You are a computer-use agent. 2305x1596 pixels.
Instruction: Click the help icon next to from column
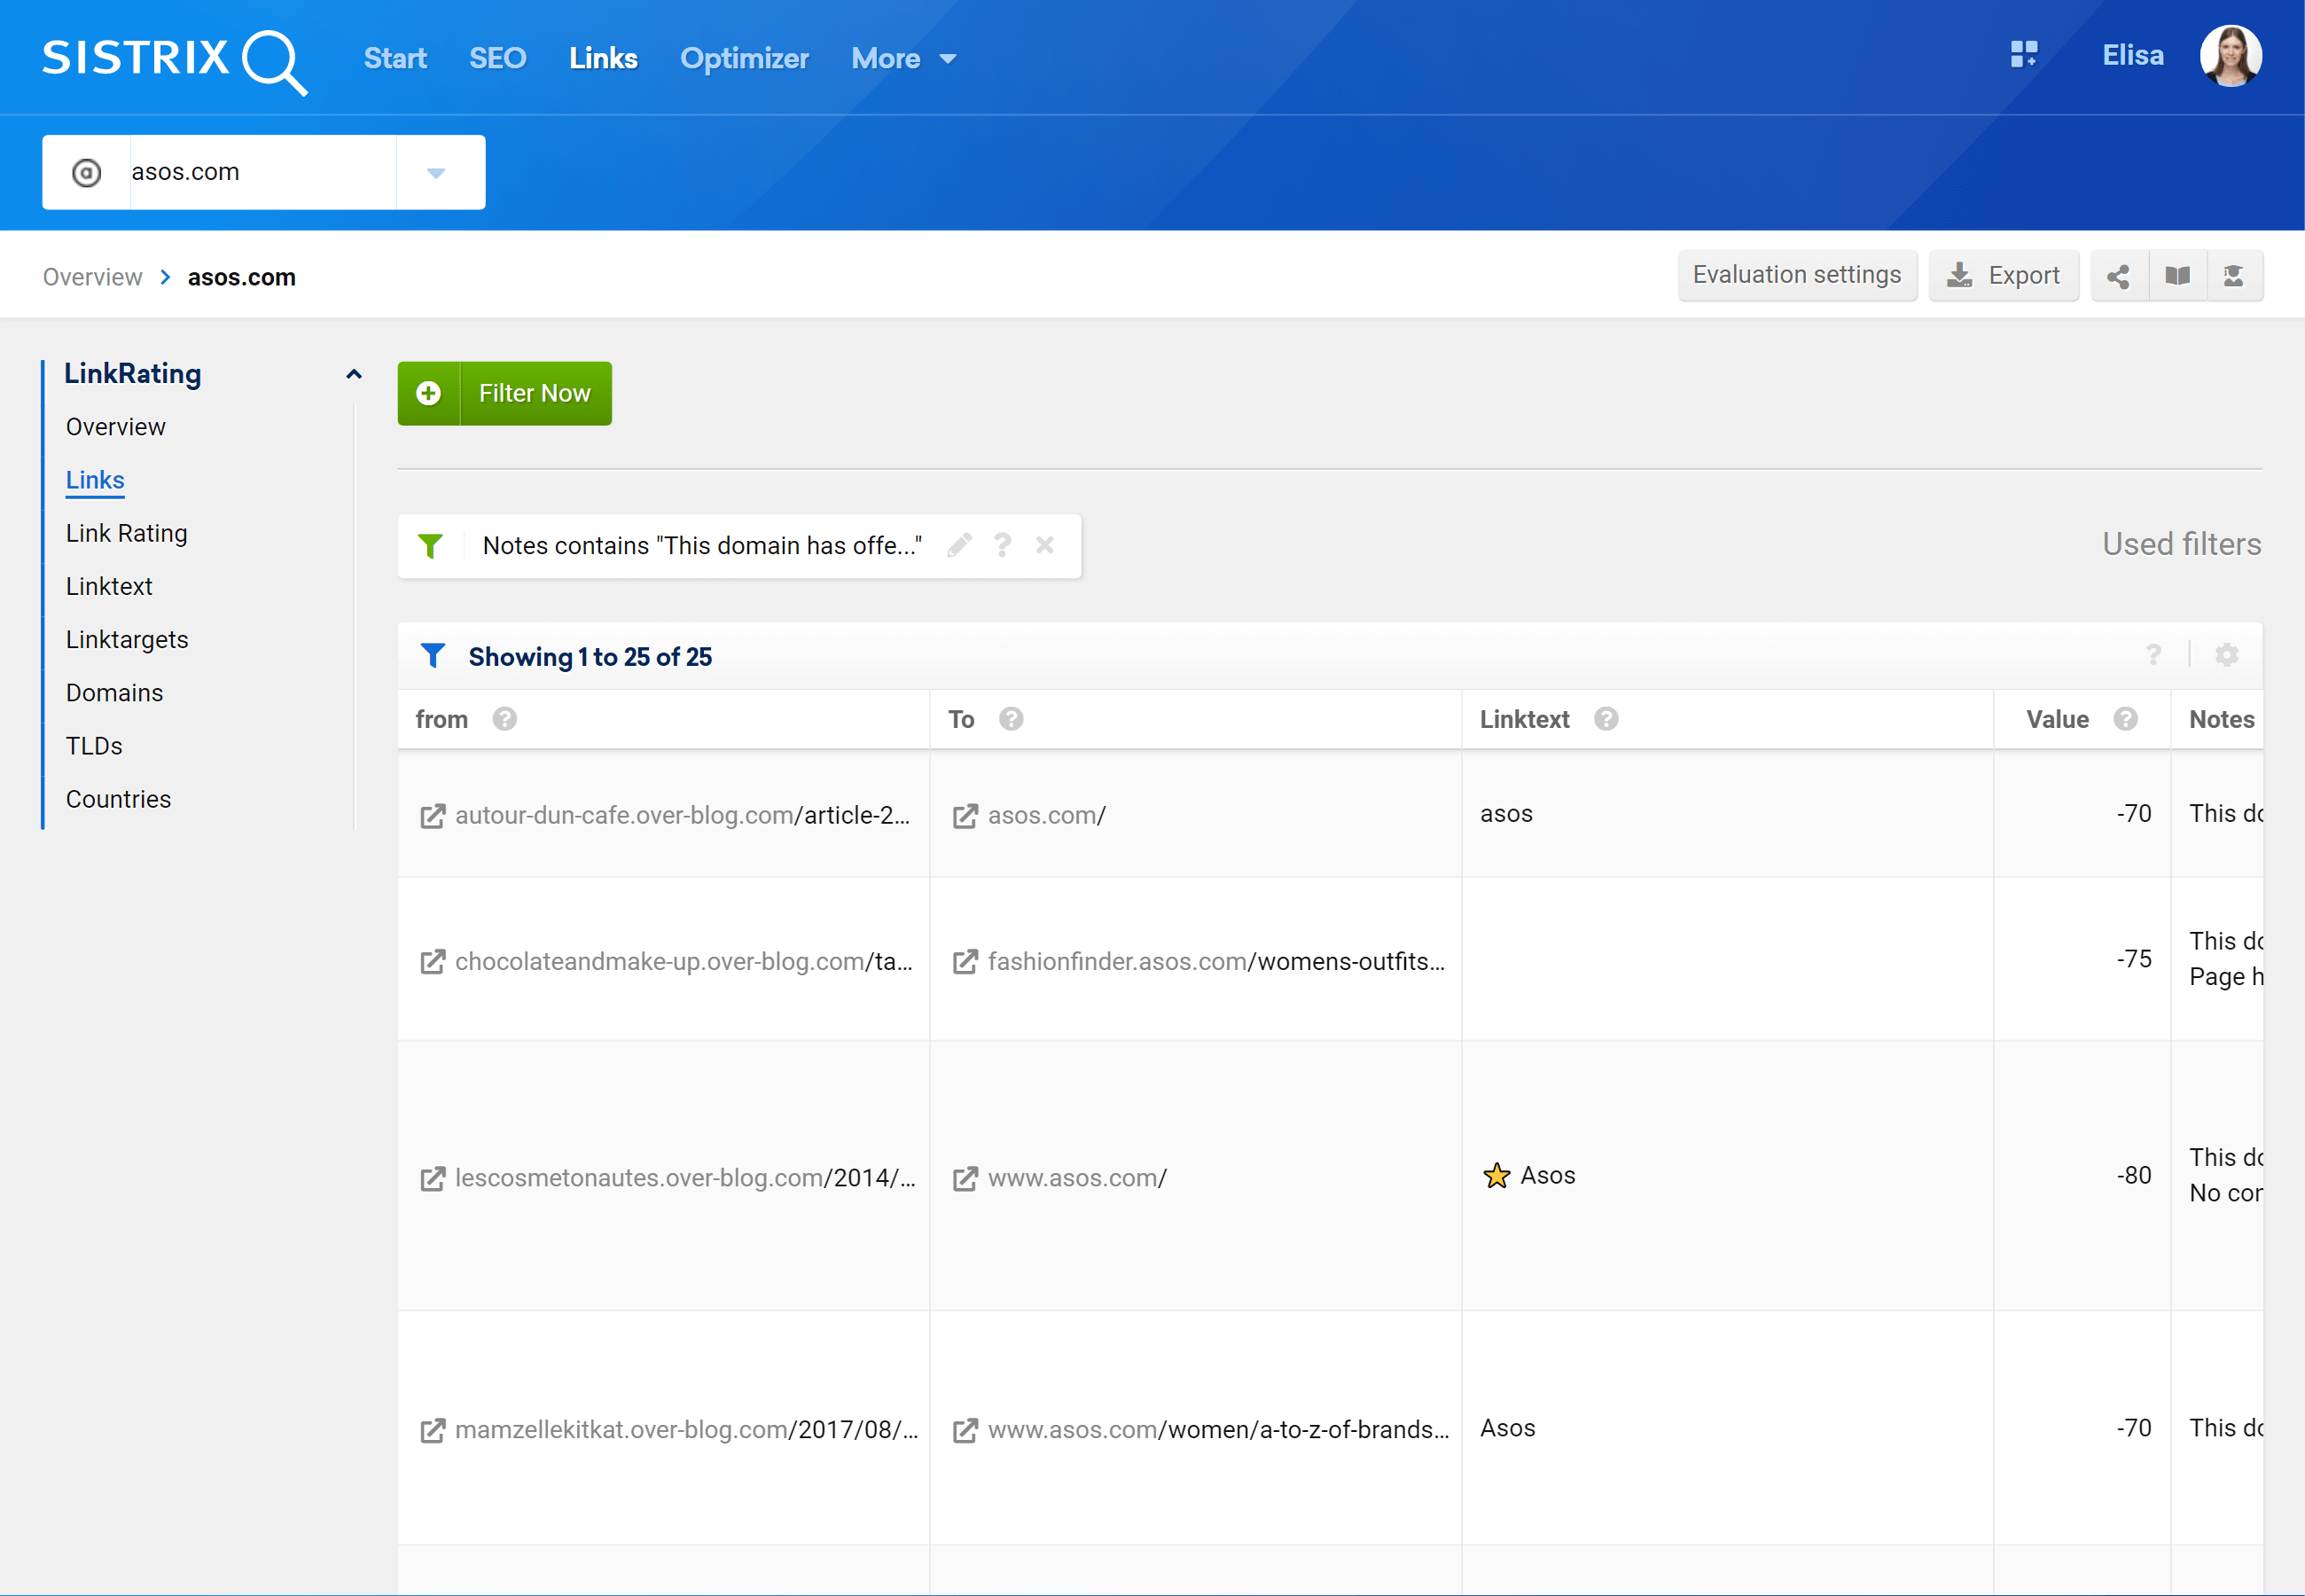pyautogui.click(x=504, y=719)
